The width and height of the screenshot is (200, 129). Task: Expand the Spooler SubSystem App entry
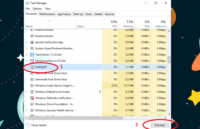pos(27,42)
